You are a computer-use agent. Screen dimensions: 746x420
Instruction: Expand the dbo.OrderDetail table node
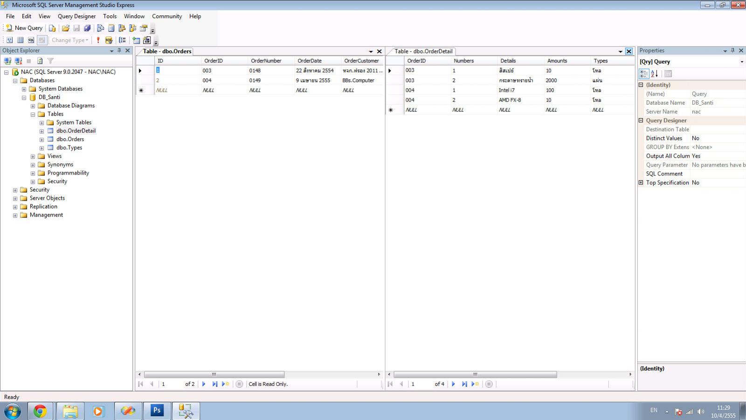click(41, 131)
